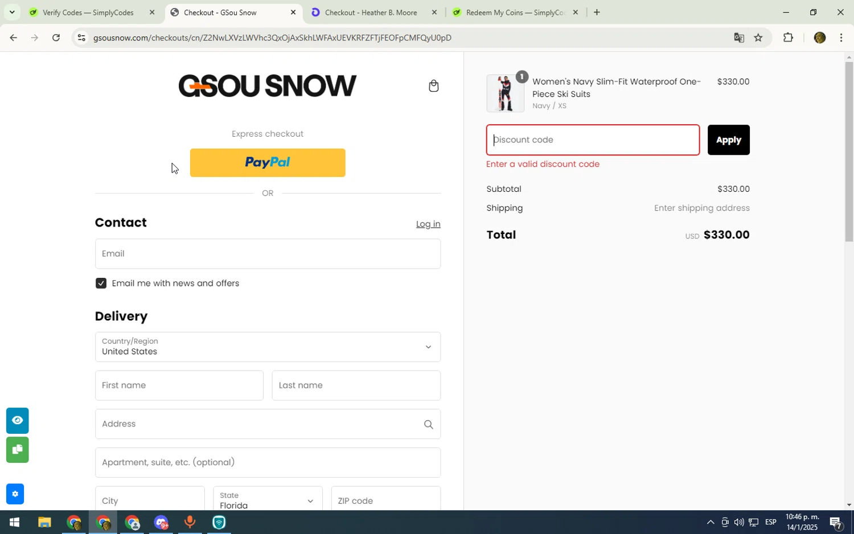Click the ESP language indicator
This screenshot has width=854, height=534.
tap(771, 522)
